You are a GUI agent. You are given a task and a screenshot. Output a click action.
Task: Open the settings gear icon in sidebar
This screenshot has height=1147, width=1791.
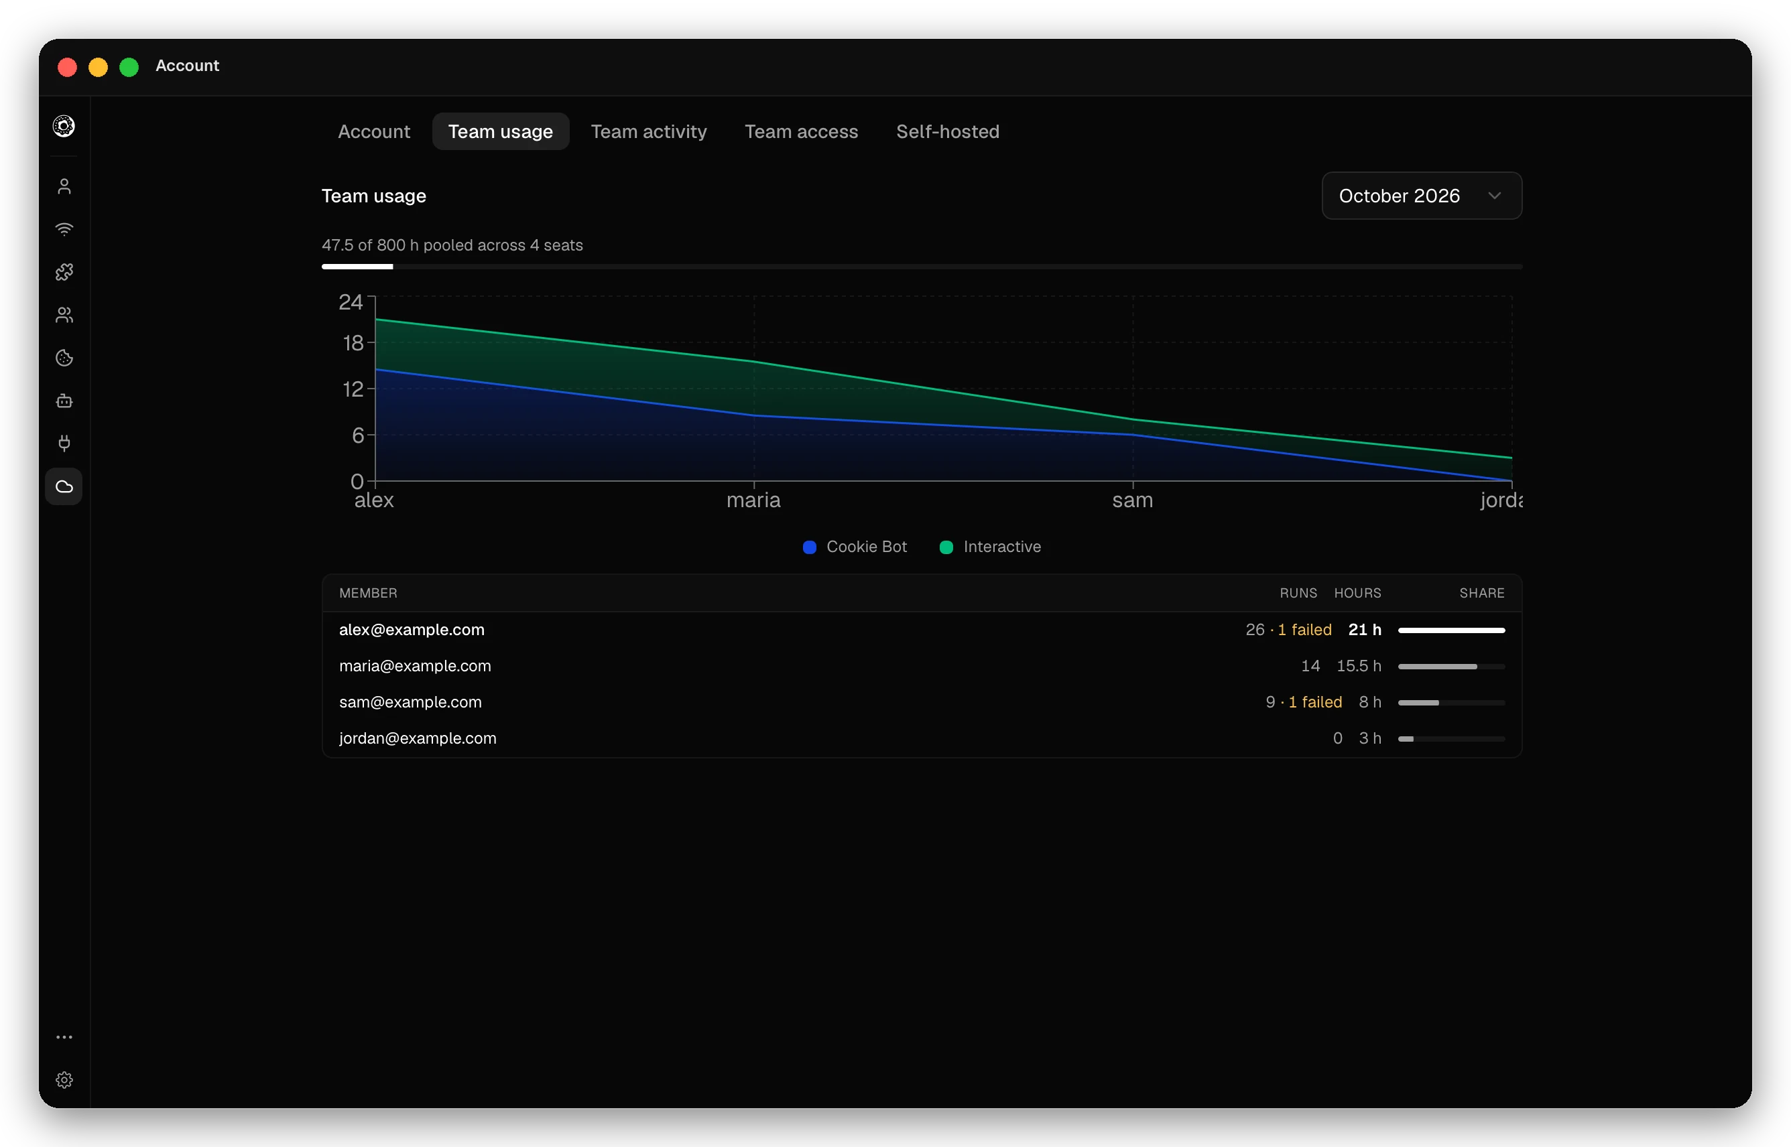tap(64, 1080)
